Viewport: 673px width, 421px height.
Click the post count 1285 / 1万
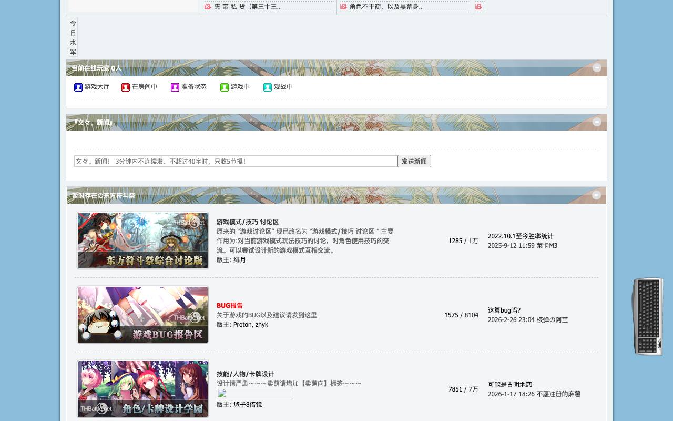(x=463, y=241)
